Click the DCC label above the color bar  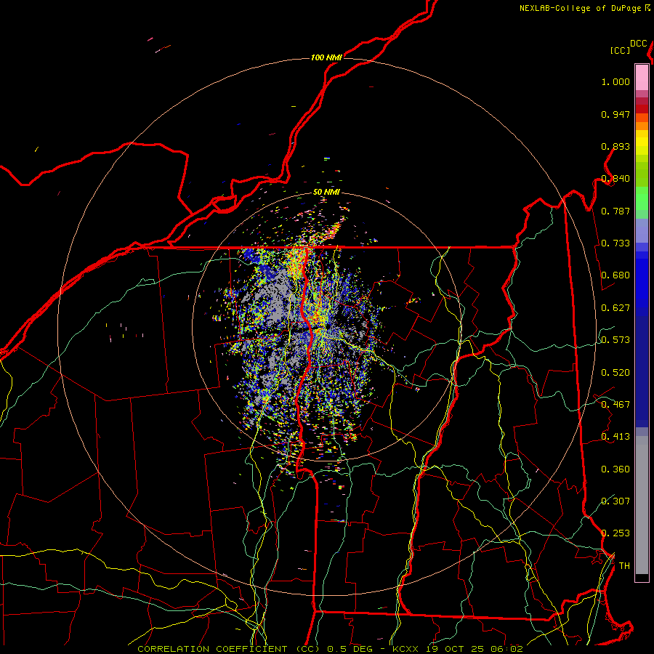point(639,44)
